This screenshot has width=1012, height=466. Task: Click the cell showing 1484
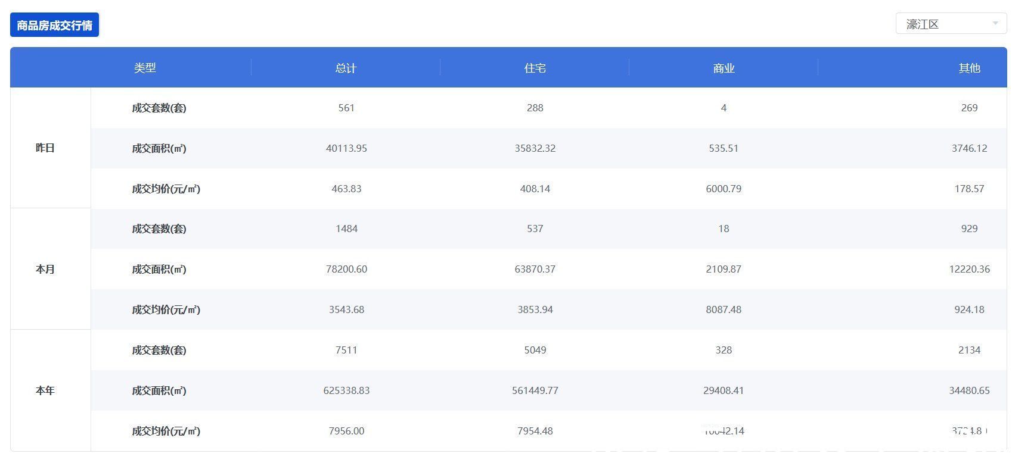(x=346, y=229)
